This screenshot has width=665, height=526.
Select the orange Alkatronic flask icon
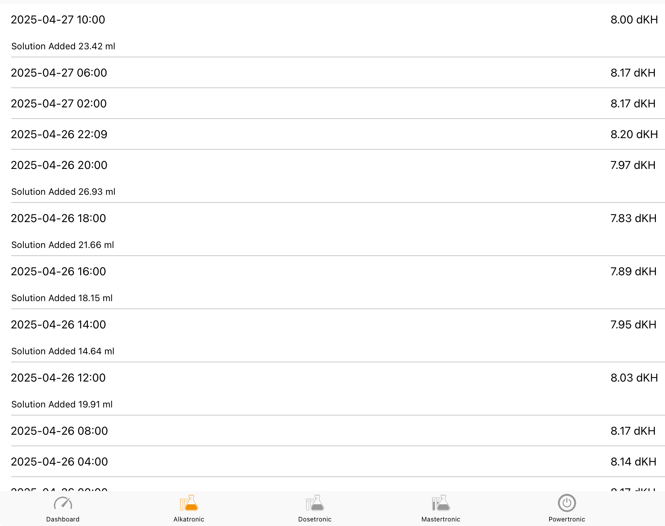(189, 503)
